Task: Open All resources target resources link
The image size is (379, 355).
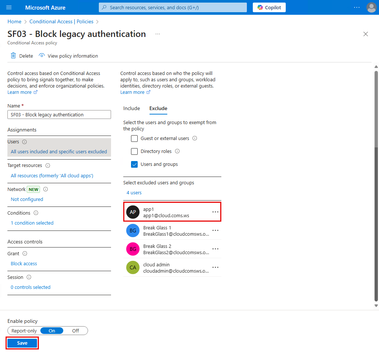Action: point(52,175)
